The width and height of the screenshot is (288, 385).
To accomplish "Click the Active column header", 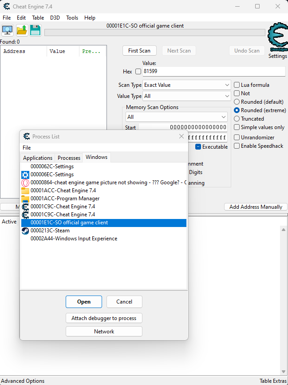I will 9,222.
